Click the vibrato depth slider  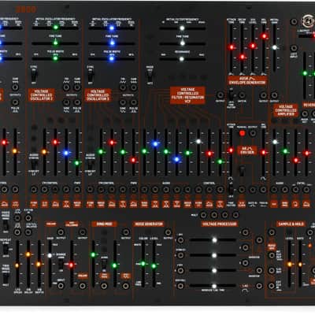39,264
